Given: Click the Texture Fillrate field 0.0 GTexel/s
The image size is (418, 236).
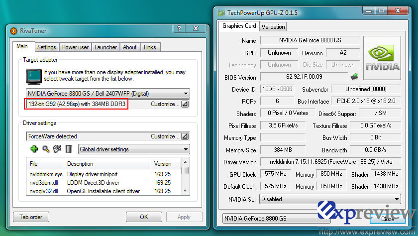Looking at the screenshot, I should [375, 125].
